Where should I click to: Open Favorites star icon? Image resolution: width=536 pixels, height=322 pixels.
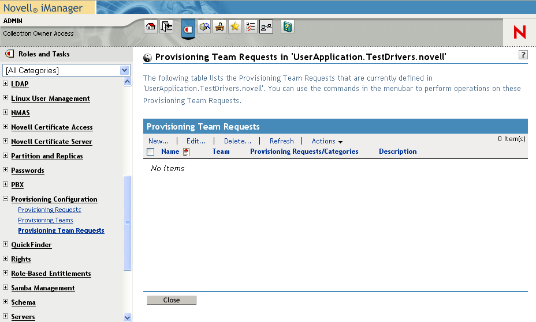click(235, 26)
